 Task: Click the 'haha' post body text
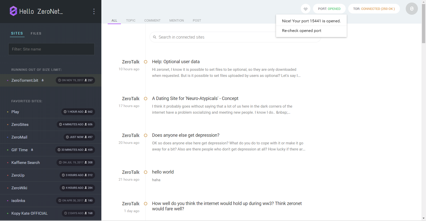[x=156, y=180]
